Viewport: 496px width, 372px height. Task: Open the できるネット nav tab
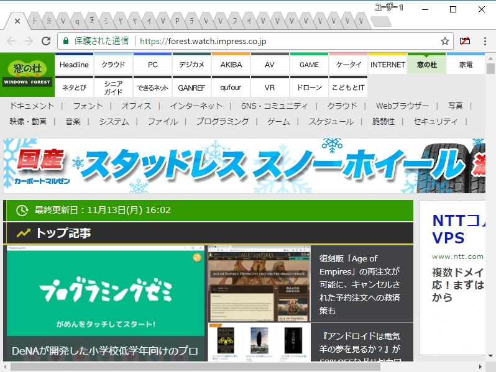152,87
